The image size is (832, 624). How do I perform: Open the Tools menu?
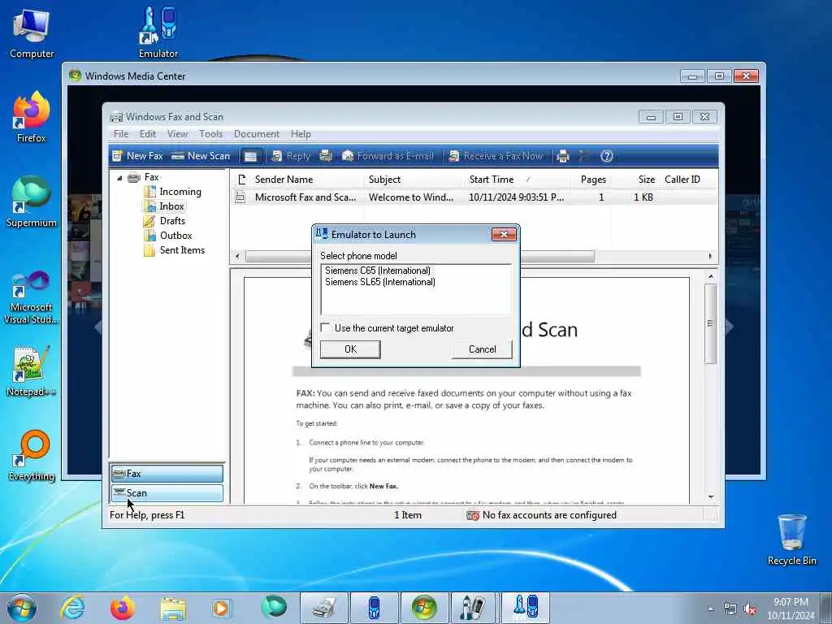[x=210, y=134]
